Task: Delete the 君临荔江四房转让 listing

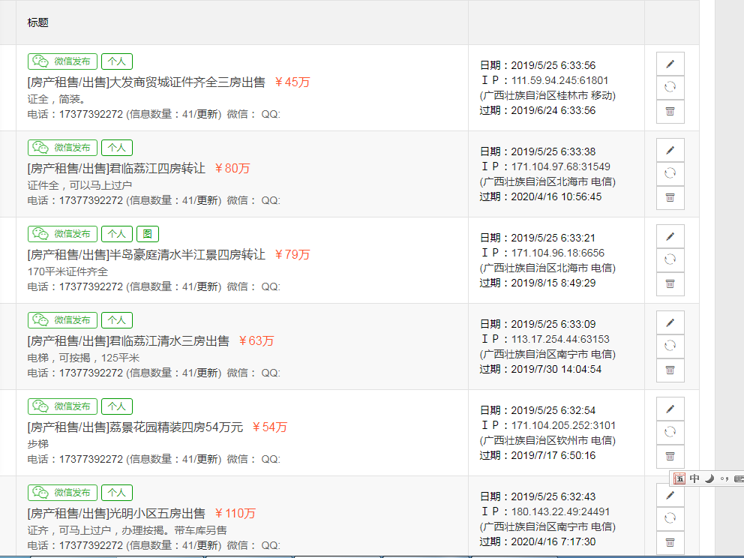Action: tap(670, 198)
